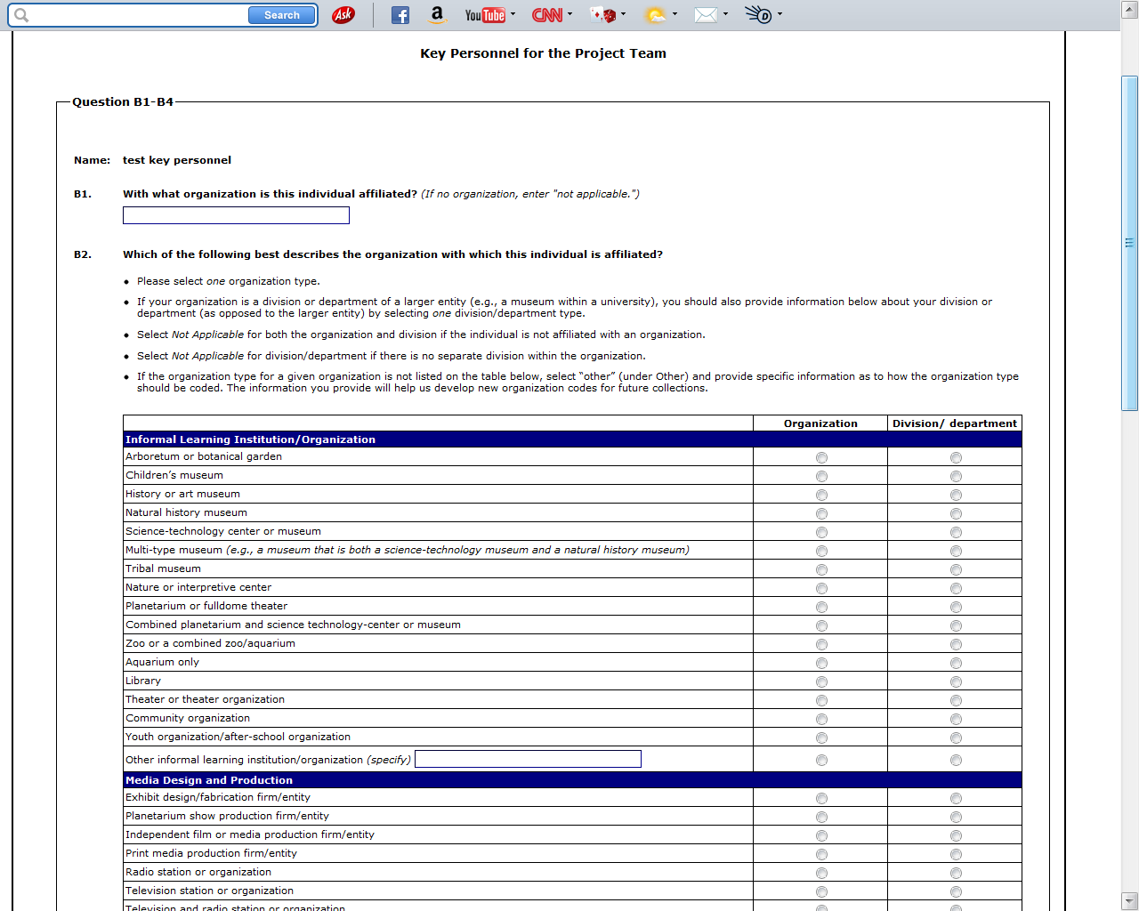Click the name "test key personnel"

(177, 160)
